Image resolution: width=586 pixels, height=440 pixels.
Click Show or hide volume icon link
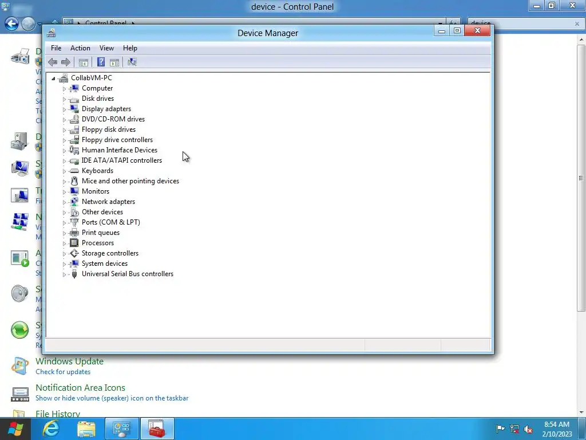112,398
